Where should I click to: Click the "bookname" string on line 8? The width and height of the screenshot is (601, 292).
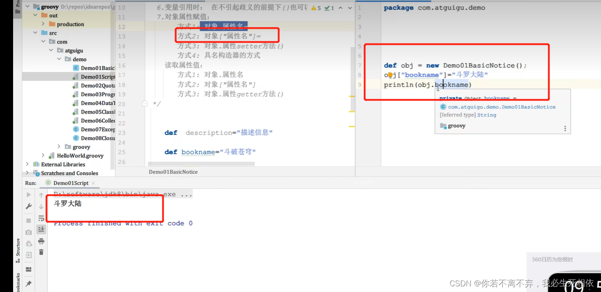click(x=422, y=75)
